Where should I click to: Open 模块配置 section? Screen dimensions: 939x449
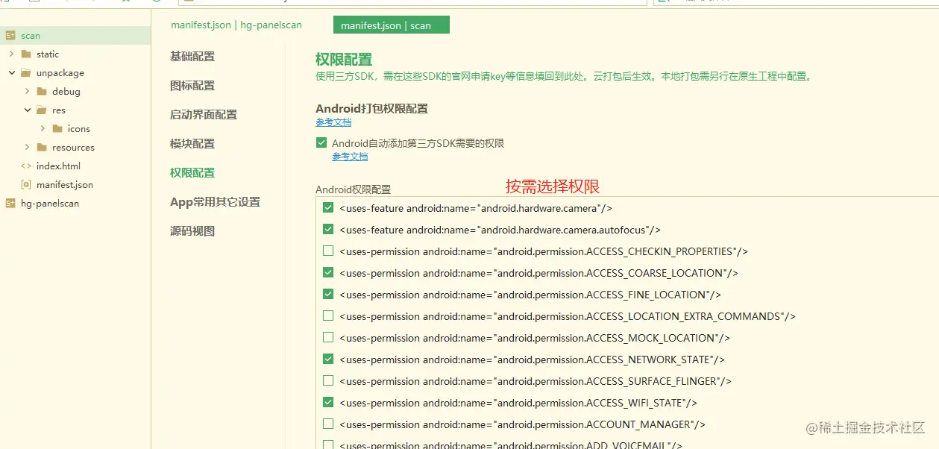pos(192,144)
